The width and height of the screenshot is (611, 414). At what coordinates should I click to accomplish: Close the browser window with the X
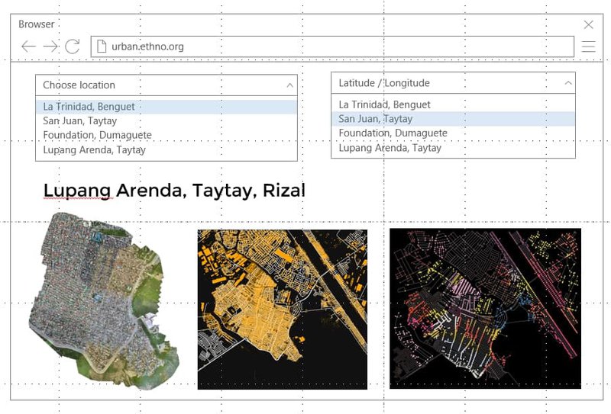coord(588,24)
